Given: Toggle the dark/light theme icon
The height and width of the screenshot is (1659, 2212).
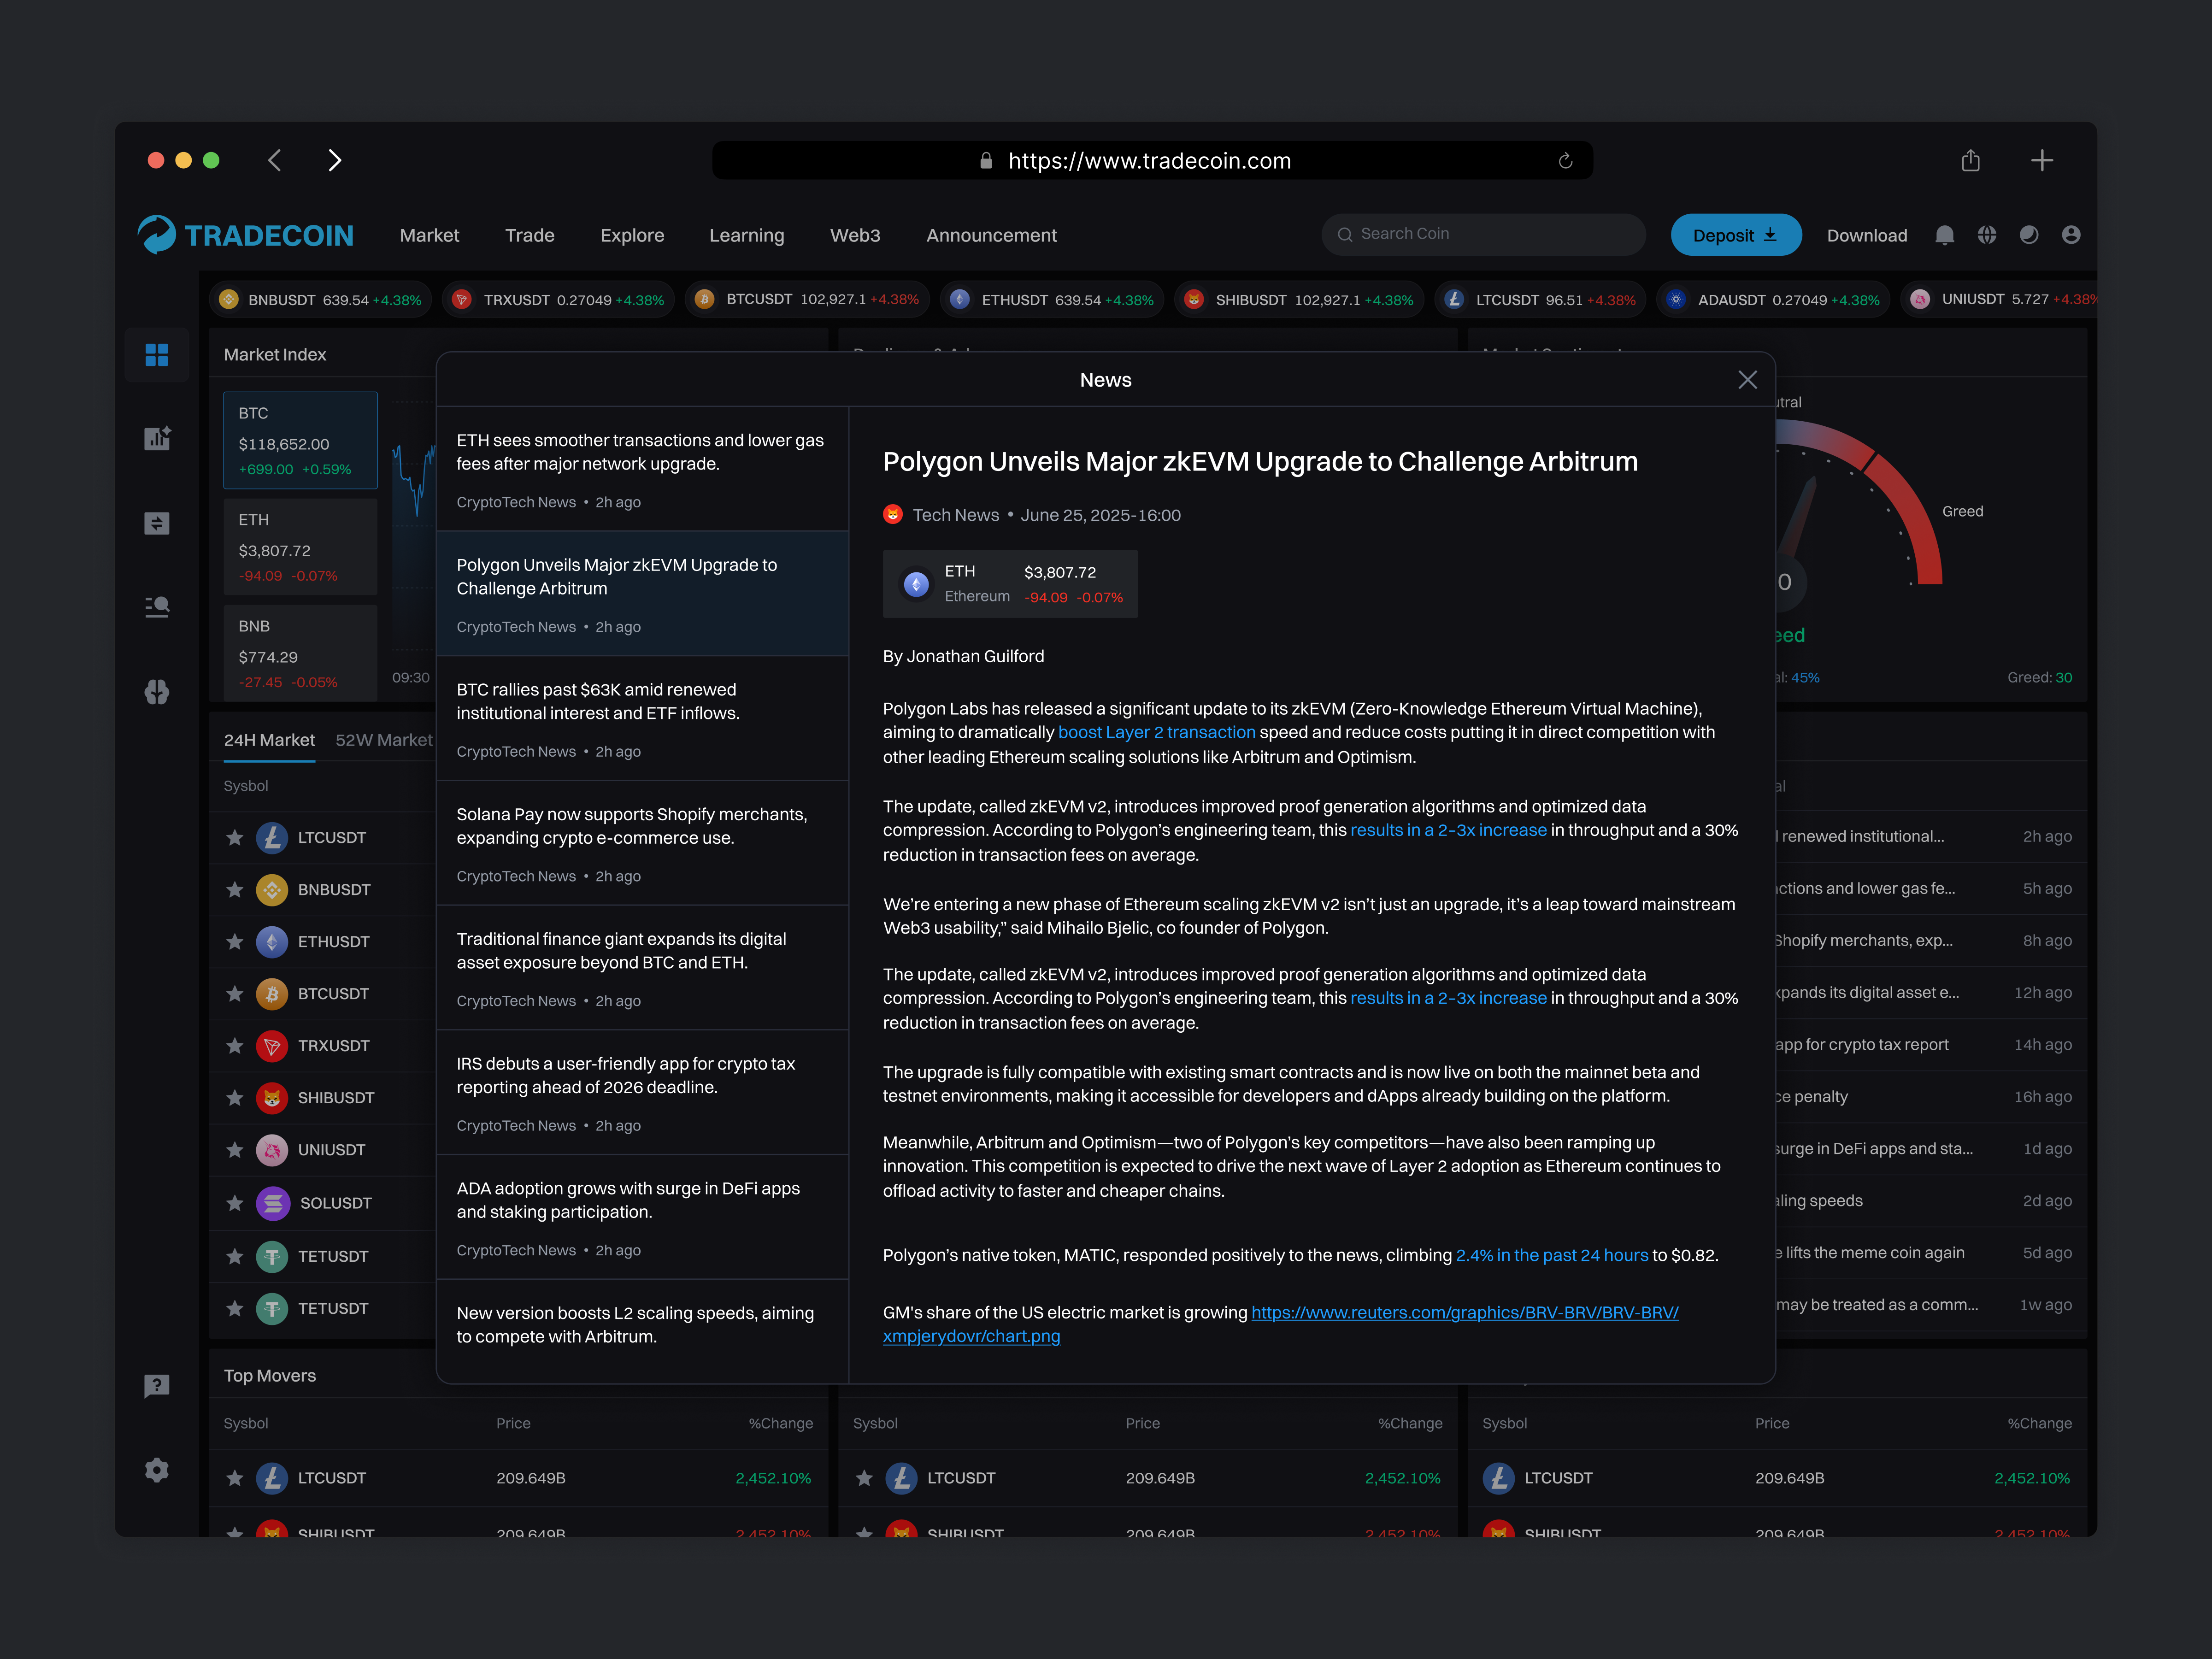Looking at the screenshot, I should [2029, 235].
